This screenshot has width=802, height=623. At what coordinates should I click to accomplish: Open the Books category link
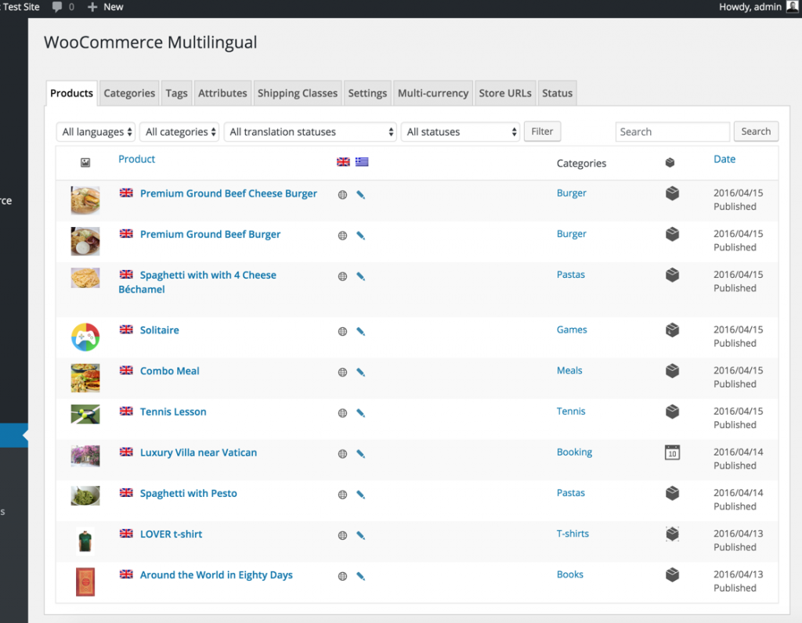click(570, 574)
